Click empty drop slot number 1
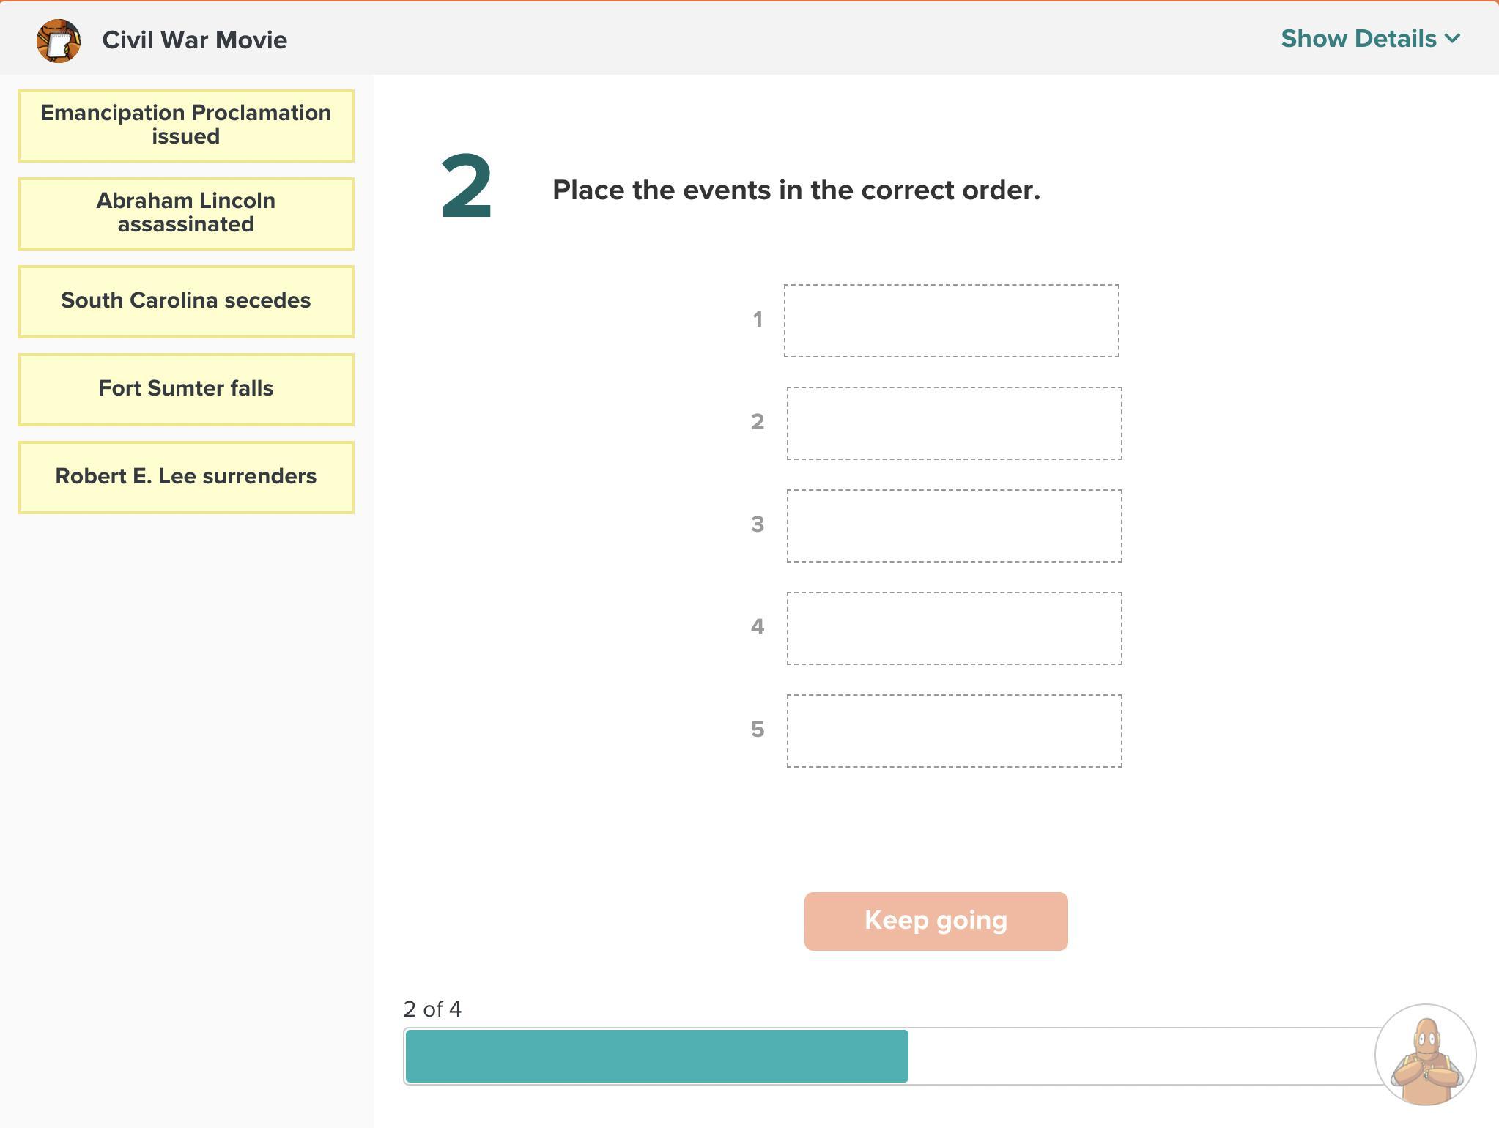 951,321
